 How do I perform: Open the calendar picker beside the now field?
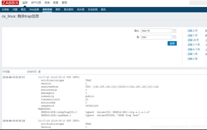tap(175, 37)
